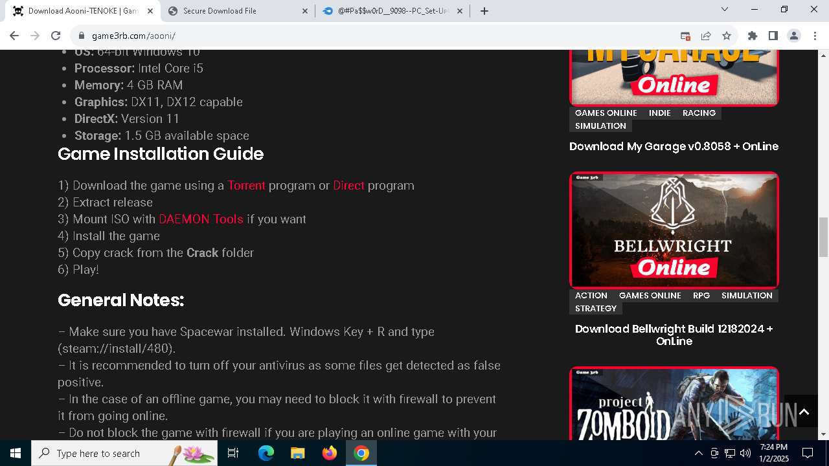Go back to the previous page
Image resolution: width=829 pixels, height=466 pixels.
(14, 36)
